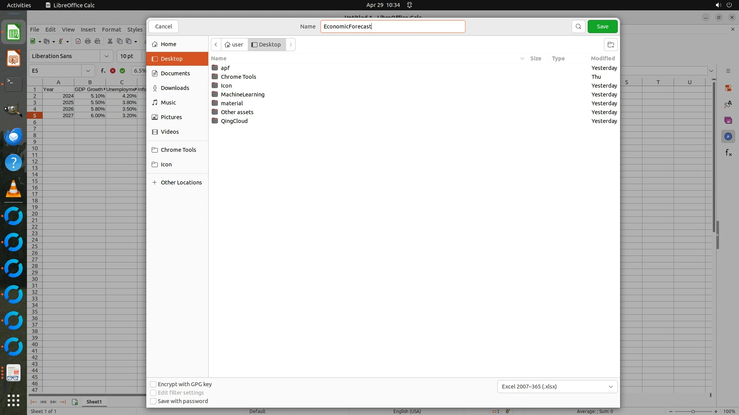Click the zoom slider in the status bar
739x415 pixels.
[x=693, y=412]
